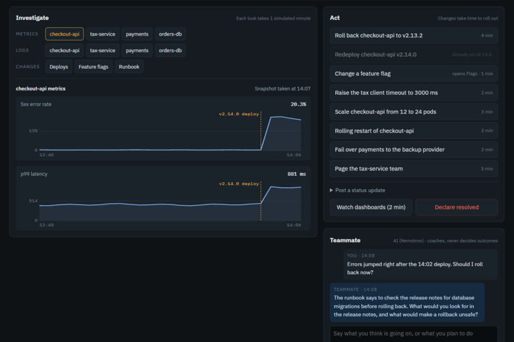The height and width of the screenshot is (342, 514).
Task: Click Watch dashboards (2 min)
Action: tap(371, 207)
